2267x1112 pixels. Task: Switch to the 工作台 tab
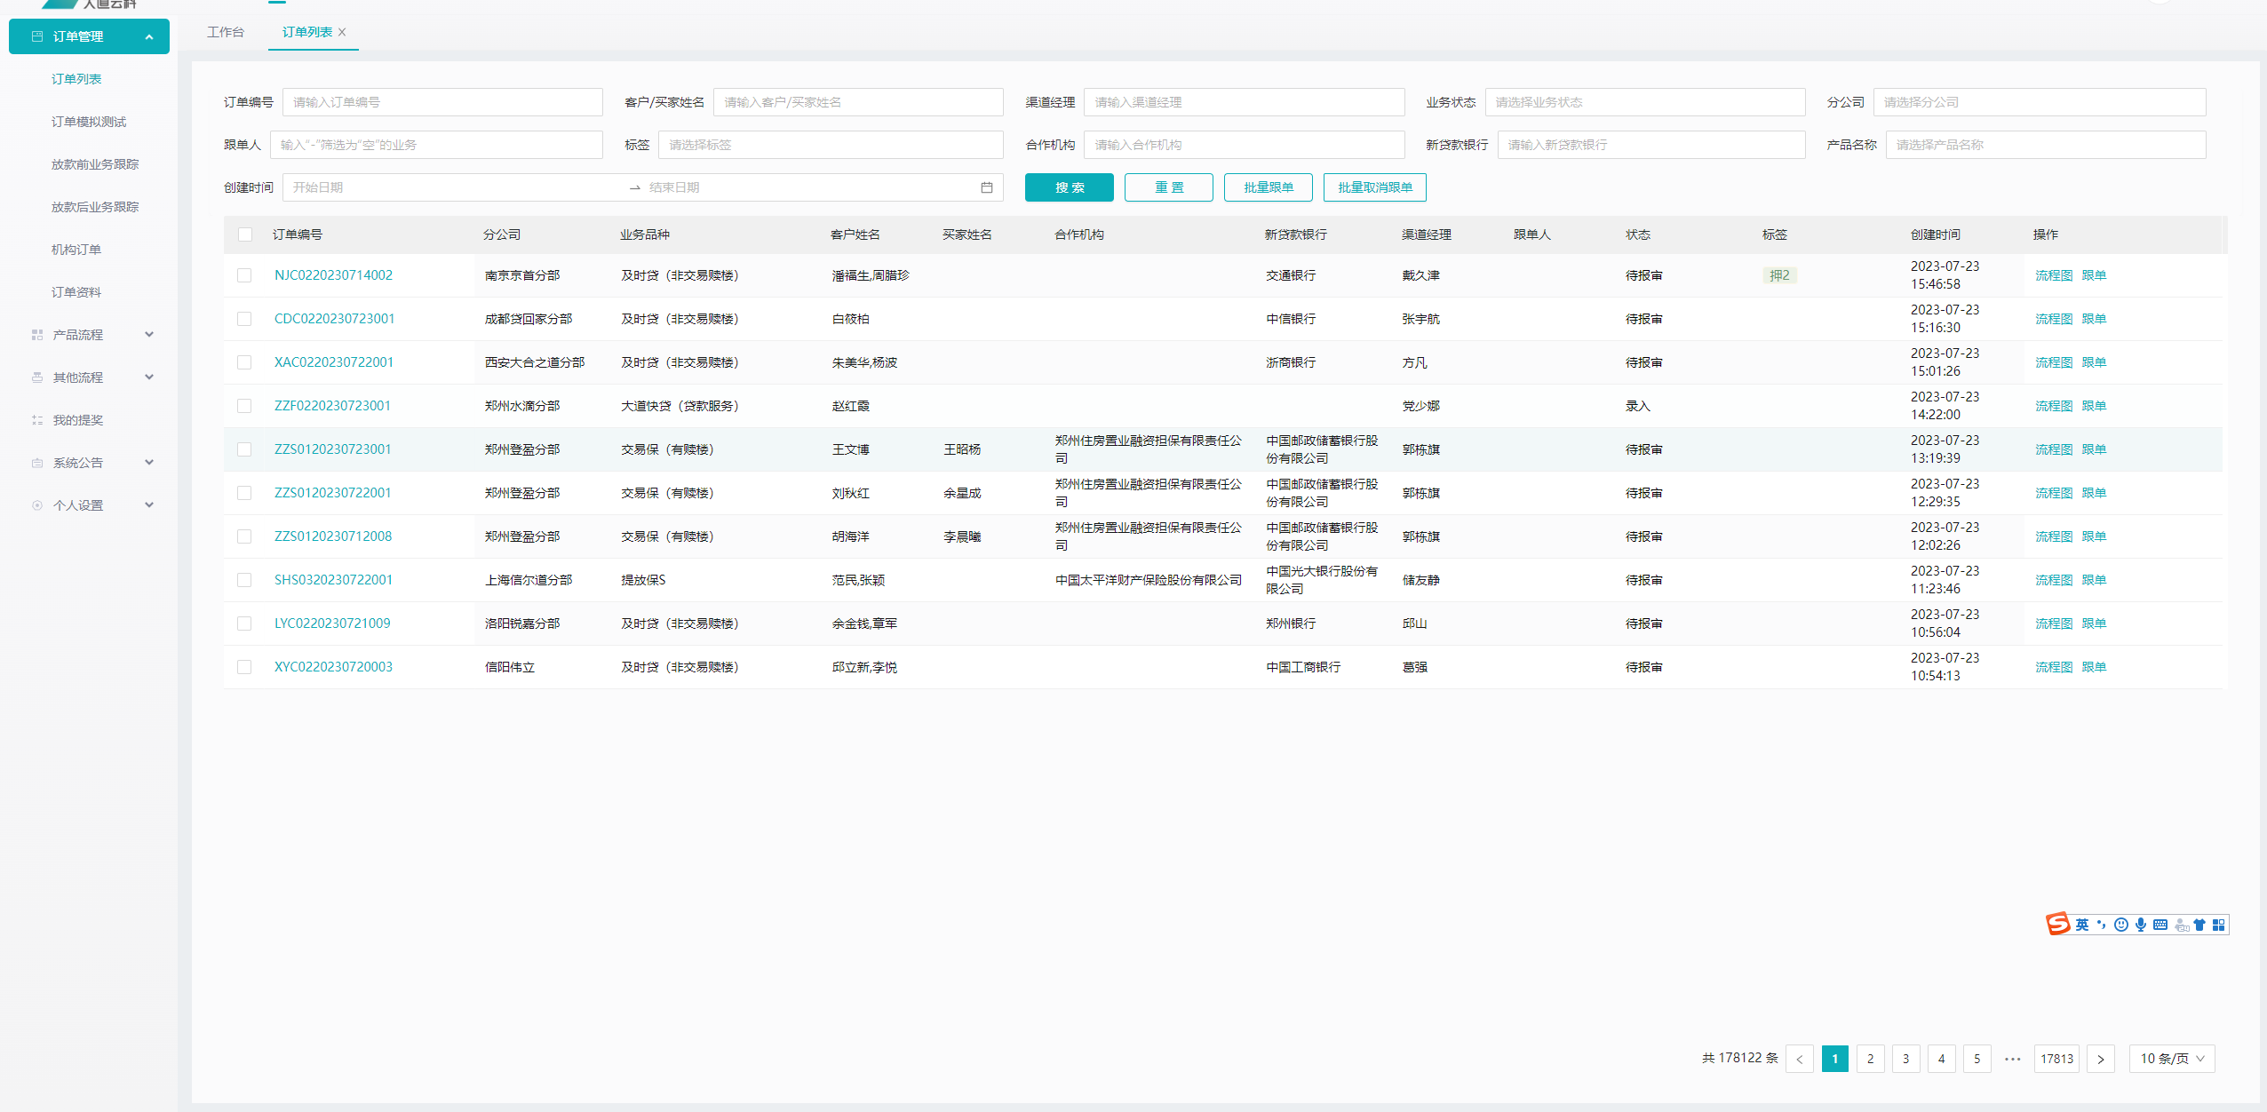click(226, 32)
